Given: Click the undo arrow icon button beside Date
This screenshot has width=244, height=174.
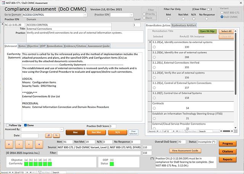Looking at the screenshot, I should click(56, 136).
